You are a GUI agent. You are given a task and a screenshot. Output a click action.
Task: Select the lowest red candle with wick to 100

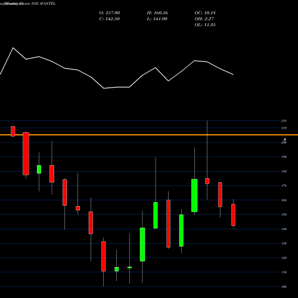[104, 256]
